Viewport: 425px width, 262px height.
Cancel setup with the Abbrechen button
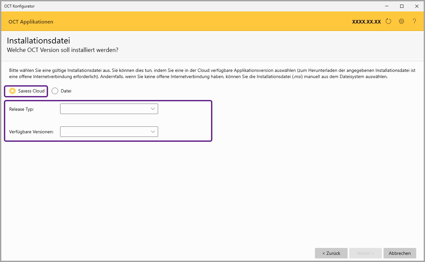(400, 253)
